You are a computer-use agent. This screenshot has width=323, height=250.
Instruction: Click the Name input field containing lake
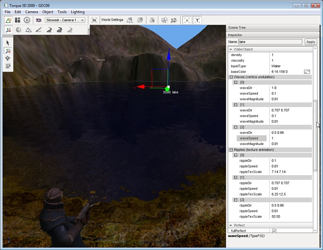(270, 42)
